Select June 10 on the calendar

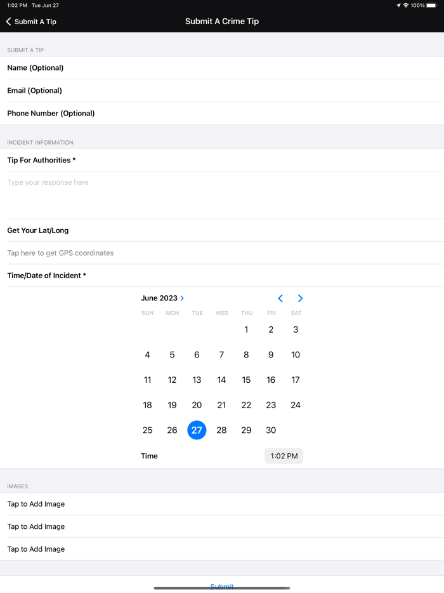click(x=296, y=355)
